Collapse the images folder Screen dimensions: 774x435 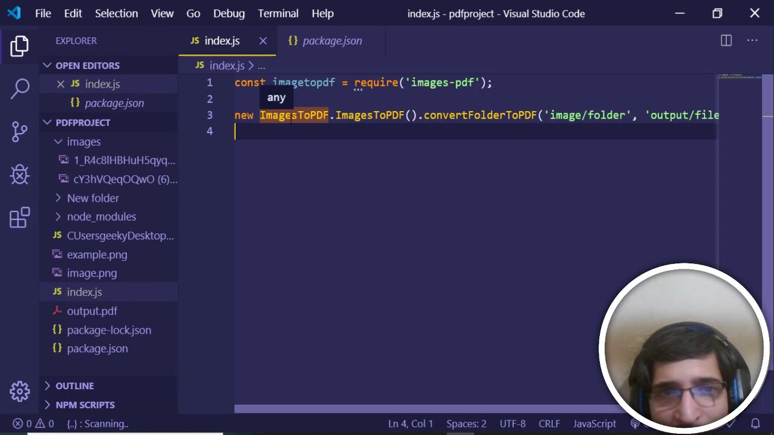click(59, 141)
